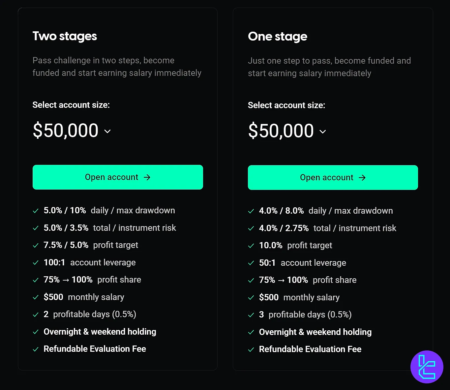
Task: Click checkmark beside 5.0% / 10% daily drawdown
Action: click(36, 211)
